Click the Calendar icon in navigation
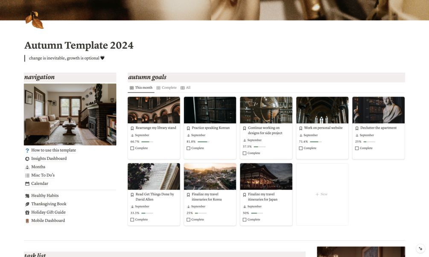This screenshot has width=429, height=257. [x=27, y=183]
